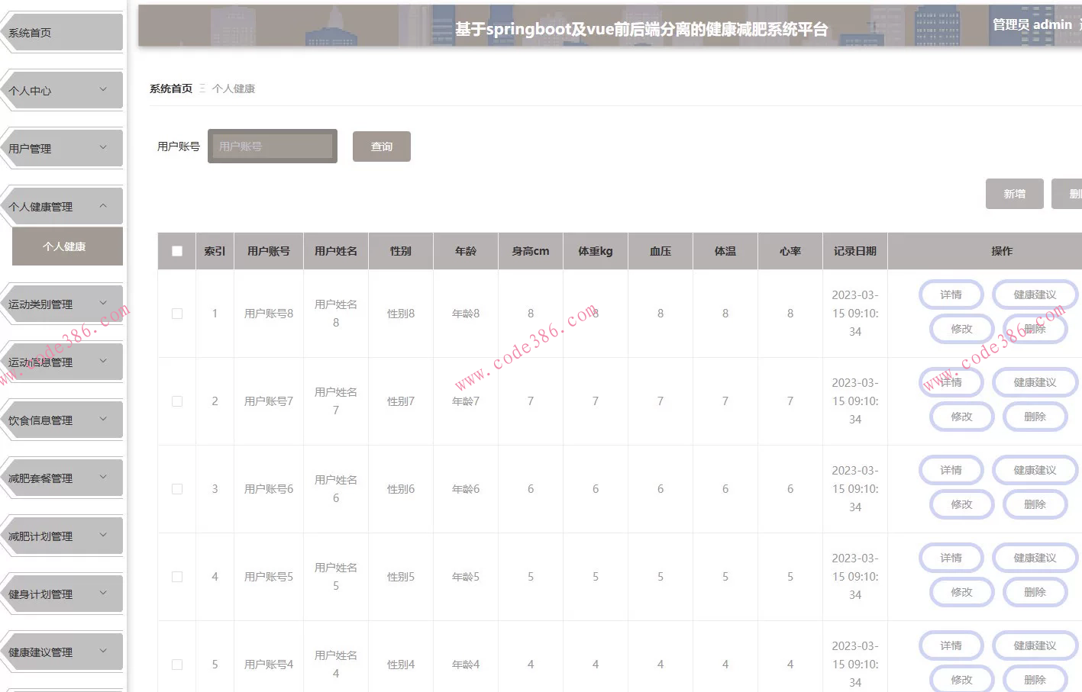Image resolution: width=1082 pixels, height=692 pixels.
Task: Click 删除 for row 用户账号5
Action: [1035, 592]
